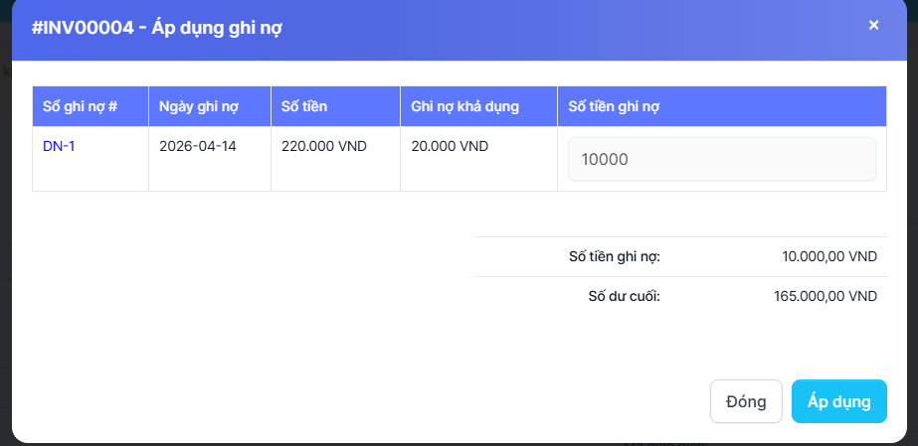Select the "Số ghi nợ #" column header
The height and width of the screenshot is (446, 918).
point(80,106)
